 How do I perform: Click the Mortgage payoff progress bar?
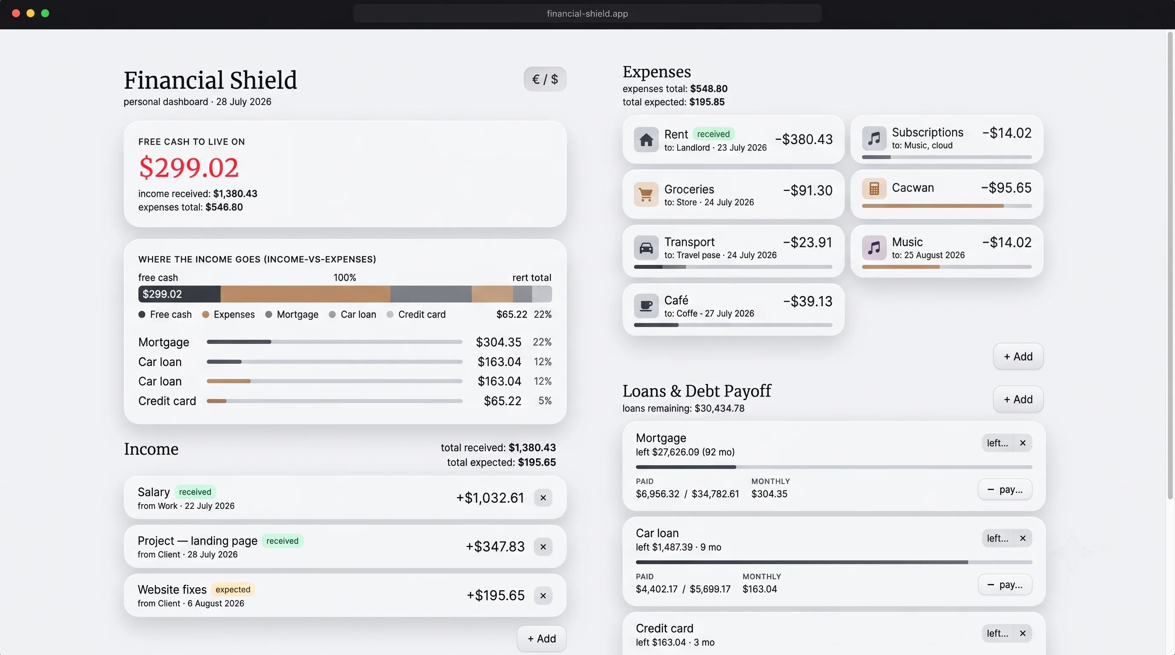[834, 467]
